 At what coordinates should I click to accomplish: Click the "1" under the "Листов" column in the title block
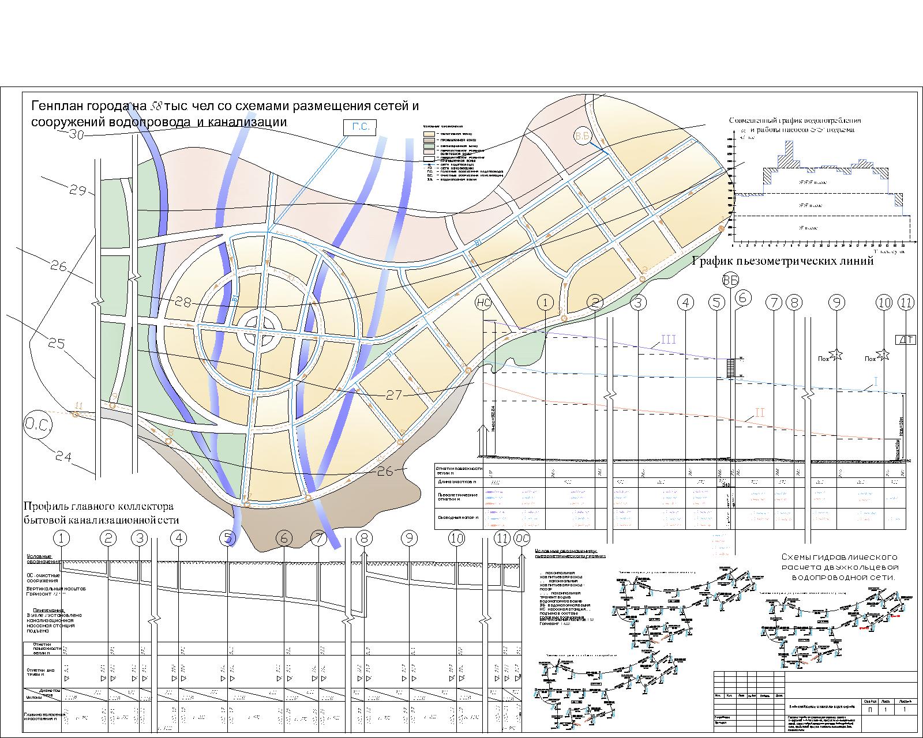[905, 709]
